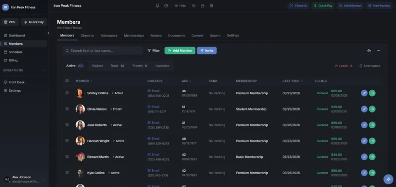
Task: Show the Visitors member list
Action: pos(97,66)
